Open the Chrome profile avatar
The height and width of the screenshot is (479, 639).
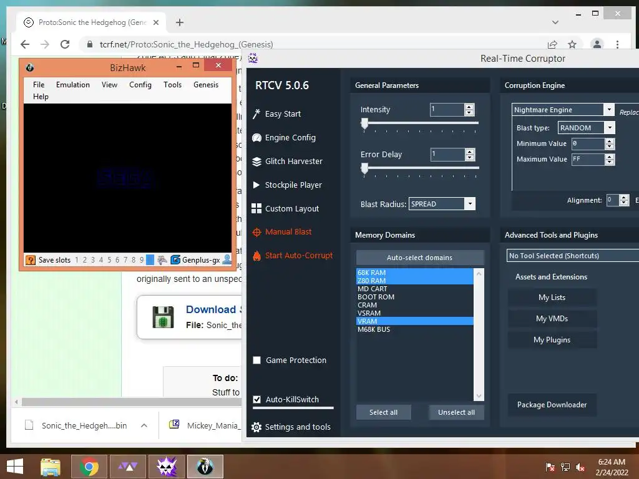point(597,44)
